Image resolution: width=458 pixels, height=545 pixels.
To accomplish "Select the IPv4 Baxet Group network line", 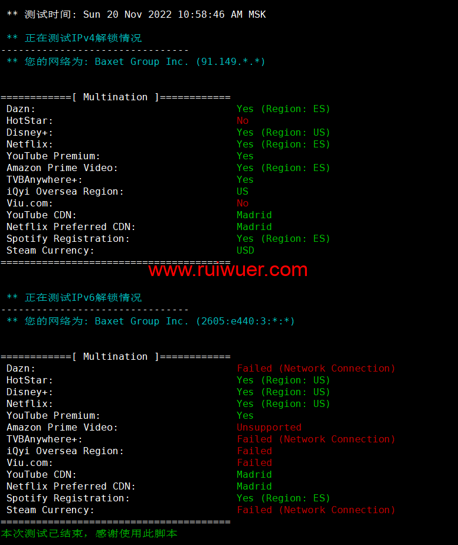I will (x=136, y=62).
